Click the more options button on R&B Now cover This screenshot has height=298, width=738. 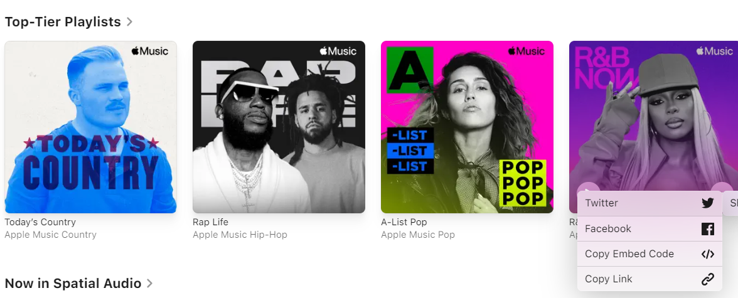tap(722, 187)
